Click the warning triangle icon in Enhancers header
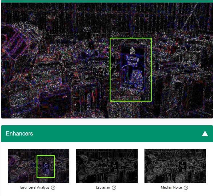Screen dimensions: 213x196 click(x=205, y=134)
